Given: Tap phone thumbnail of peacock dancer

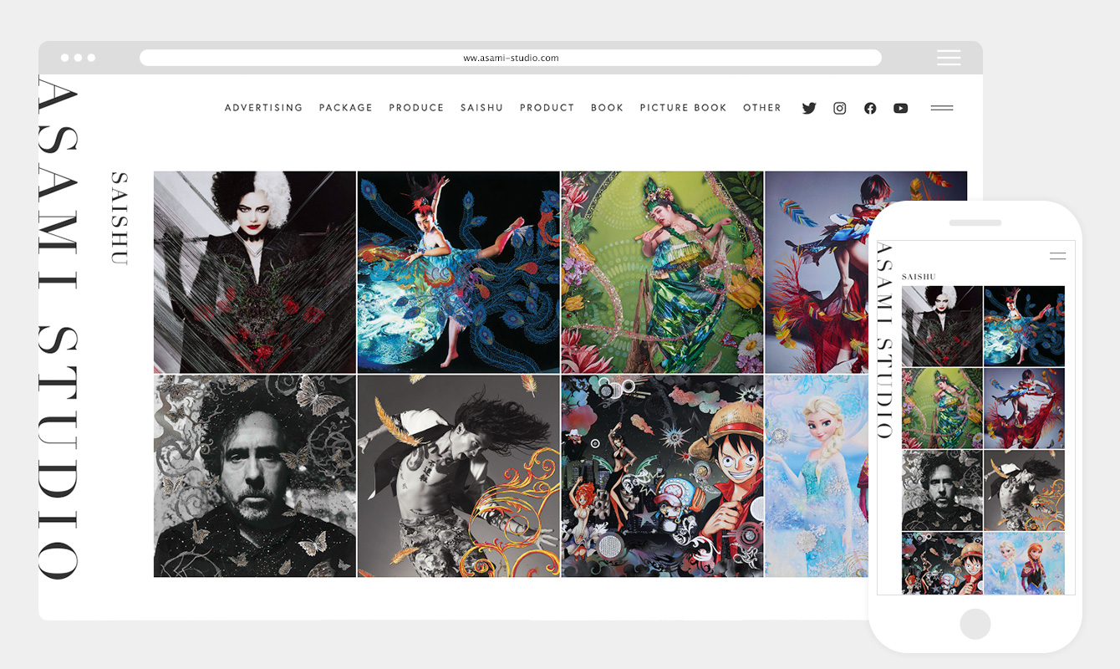Looking at the screenshot, I should pos(1024,326).
